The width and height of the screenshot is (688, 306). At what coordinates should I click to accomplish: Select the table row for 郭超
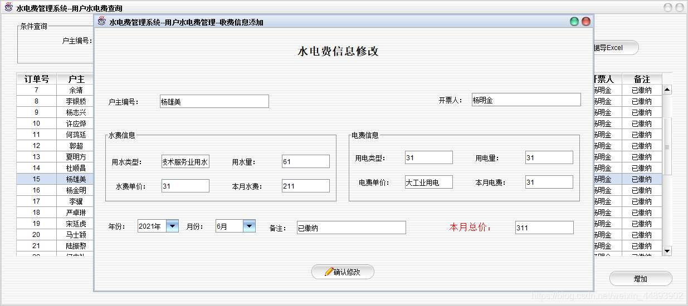click(x=55, y=146)
